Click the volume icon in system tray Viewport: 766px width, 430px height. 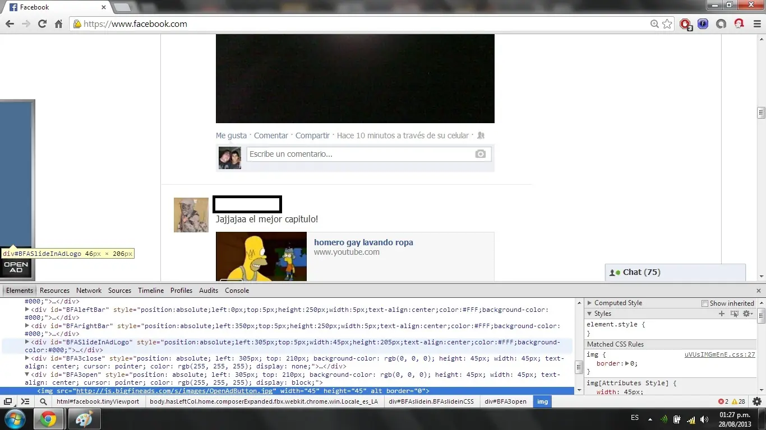coord(704,419)
